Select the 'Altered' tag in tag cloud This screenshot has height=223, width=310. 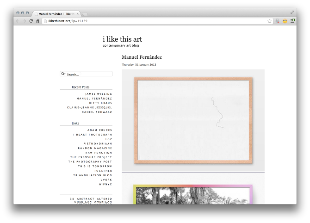click(105, 198)
